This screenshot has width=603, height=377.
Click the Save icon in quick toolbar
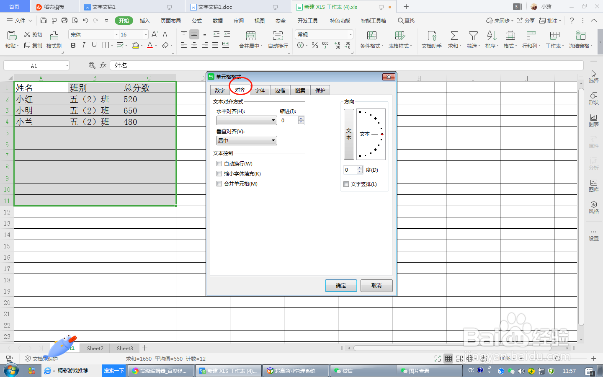point(44,21)
